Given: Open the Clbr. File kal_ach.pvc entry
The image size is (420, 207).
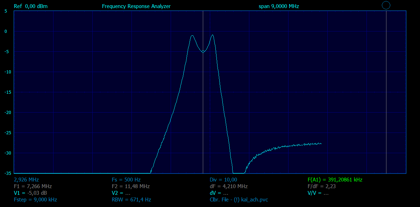Looking at the screenshot, I should click(x=239, y=200).
